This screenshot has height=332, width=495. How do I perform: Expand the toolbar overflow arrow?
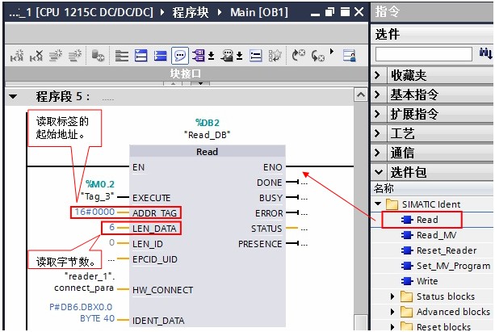(x=331, y=51)
